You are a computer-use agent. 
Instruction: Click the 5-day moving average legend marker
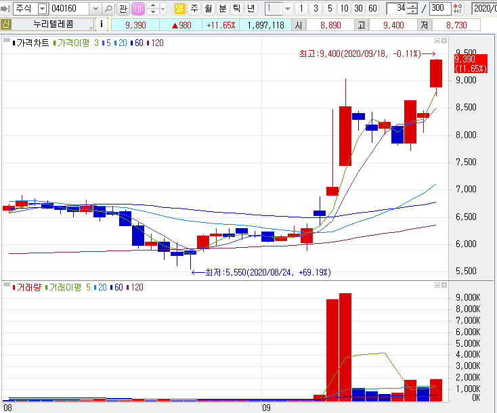tap(106, 43)
